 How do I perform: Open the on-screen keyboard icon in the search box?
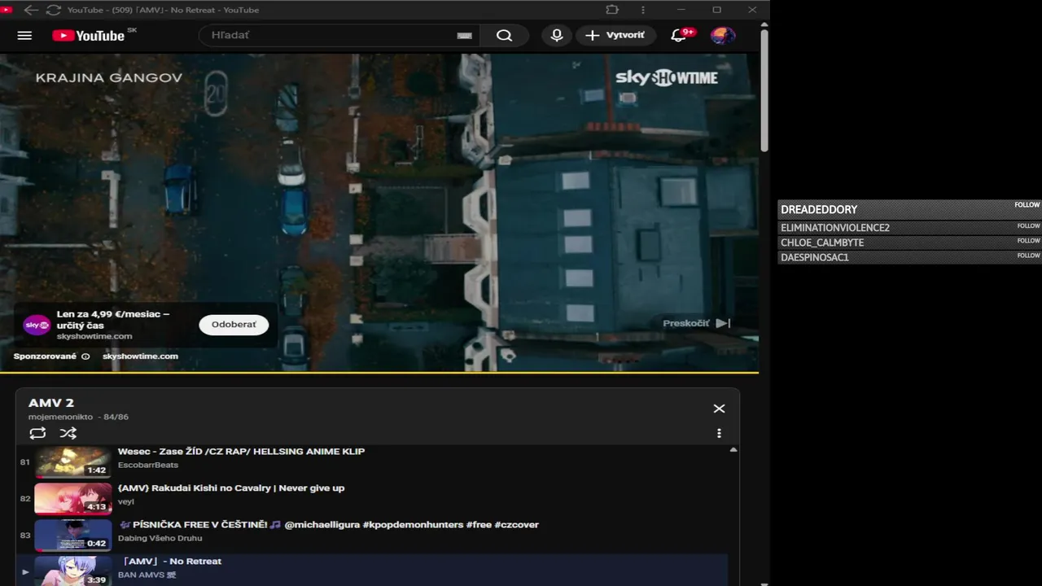[x=464, y=36]
